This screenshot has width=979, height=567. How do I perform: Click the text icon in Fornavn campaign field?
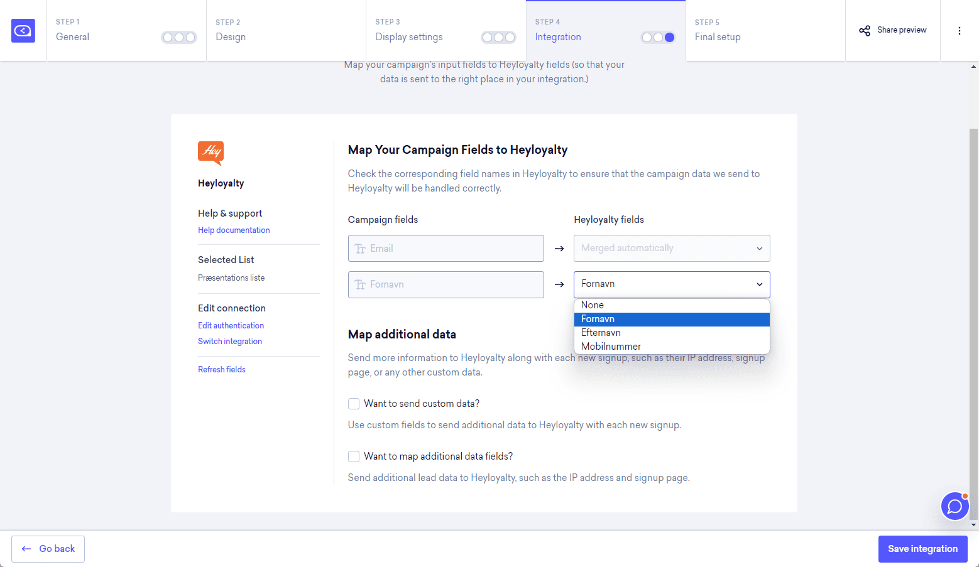[360, 285]
